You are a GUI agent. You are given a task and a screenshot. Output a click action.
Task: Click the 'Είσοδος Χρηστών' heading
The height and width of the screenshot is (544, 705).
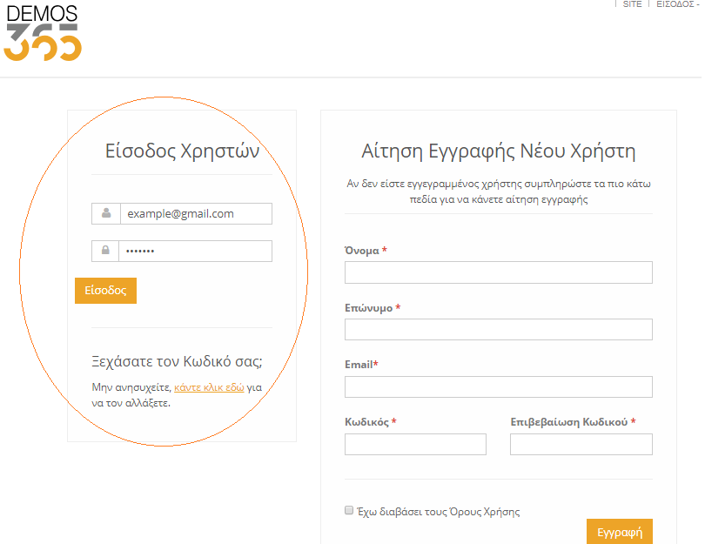coord(183,150)
